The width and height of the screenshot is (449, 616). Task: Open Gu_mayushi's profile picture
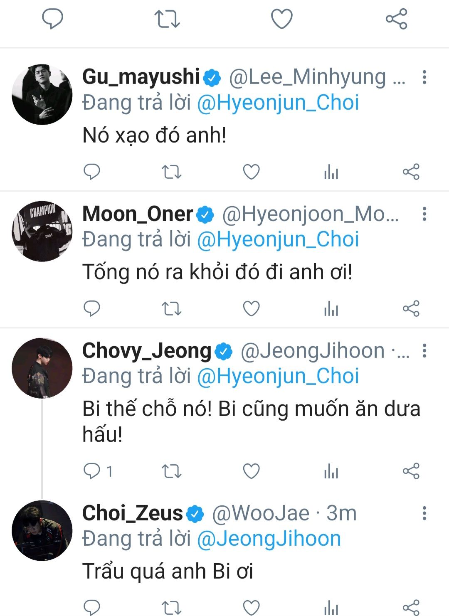[42, 94]
